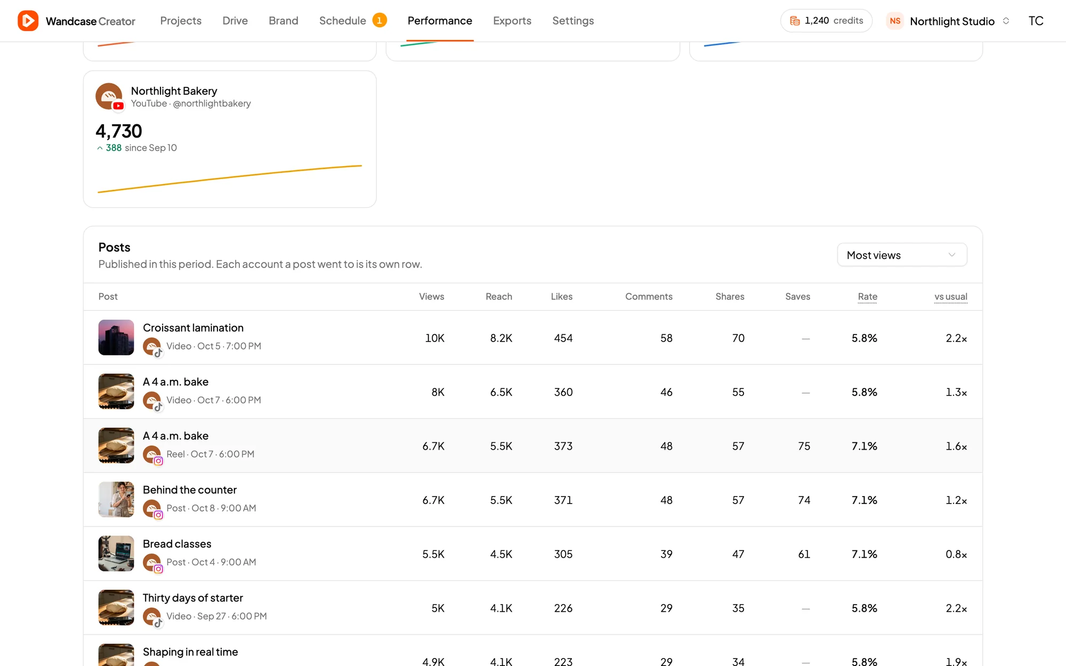Click the vs usual column header
The width and height of the screenshot is (1066, 666).
951,297
